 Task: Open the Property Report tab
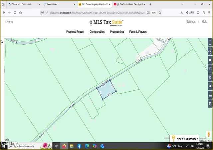[75, 32]
